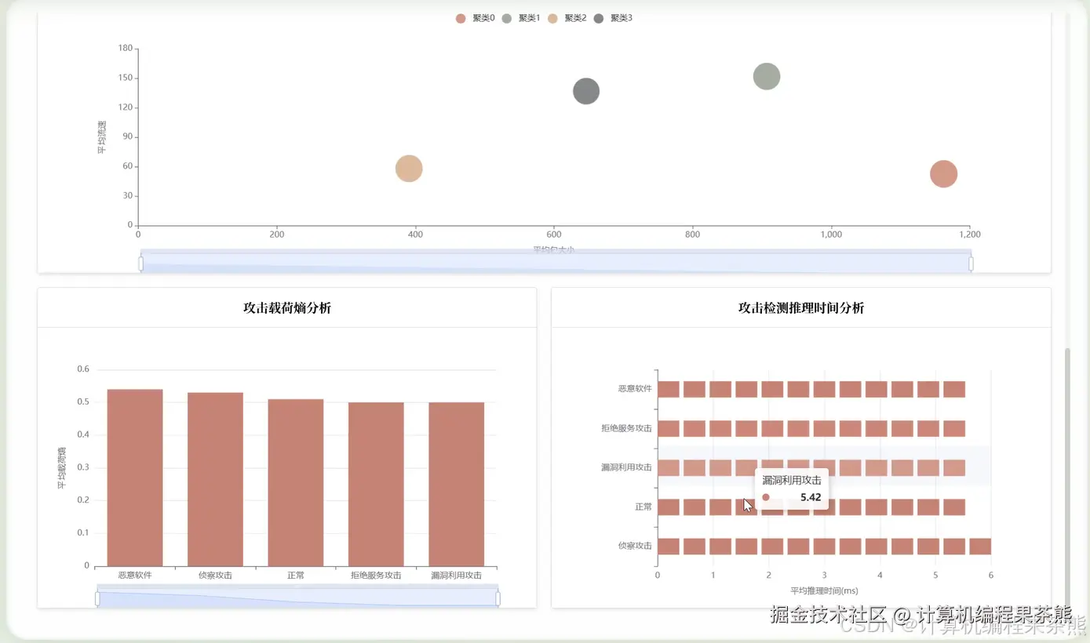Click the 恶意软件 y-axis label in inference chart
The image size is (1090, 643).
(635, 389)
